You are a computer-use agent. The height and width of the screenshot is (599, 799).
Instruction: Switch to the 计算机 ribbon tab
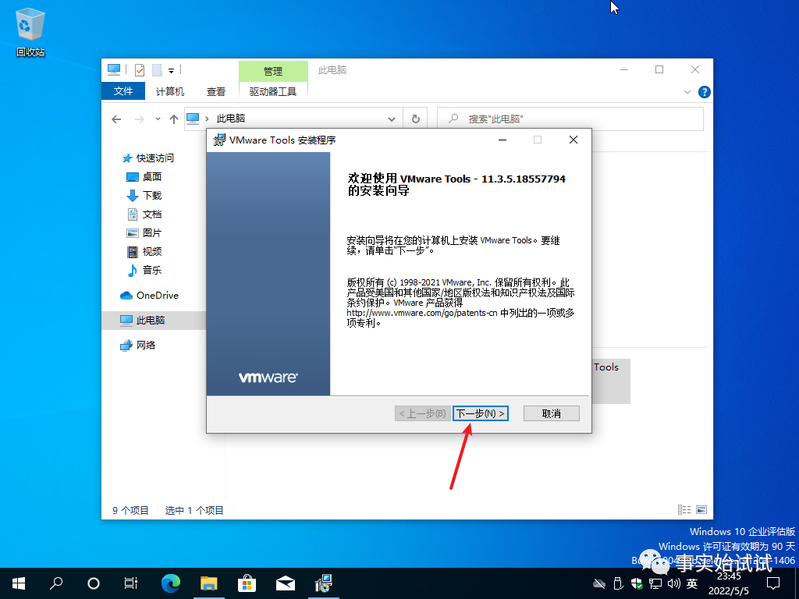pyautogui.click(x=169, y=91)
